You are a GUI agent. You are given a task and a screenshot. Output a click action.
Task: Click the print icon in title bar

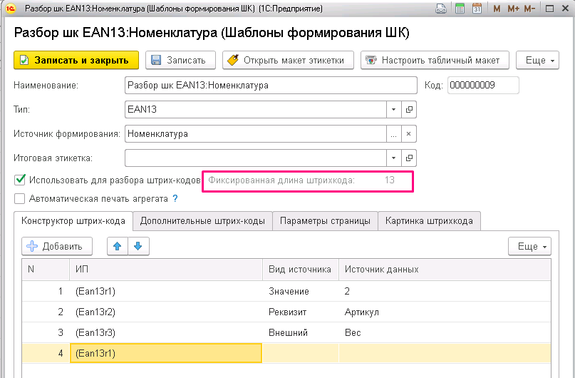442,9
